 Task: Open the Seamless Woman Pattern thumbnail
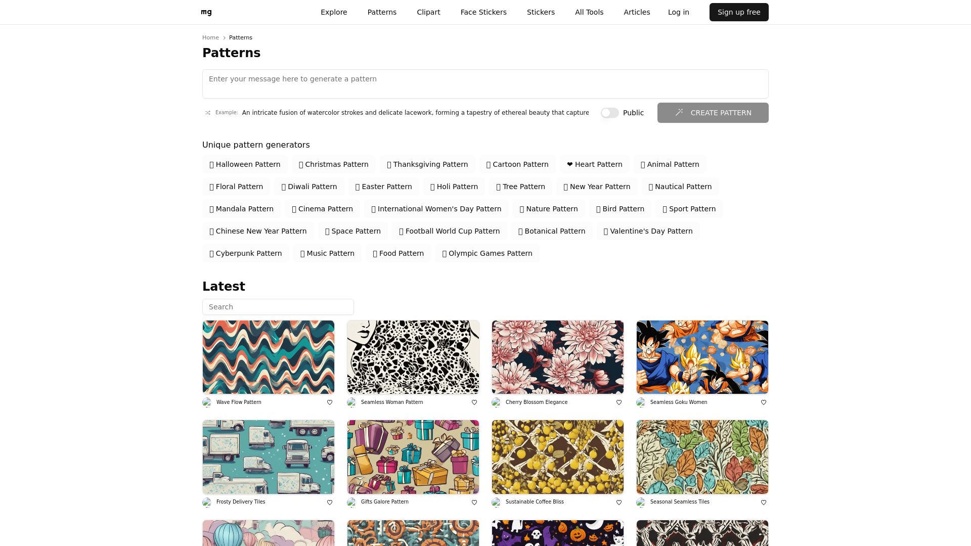[x=413, y=356]
